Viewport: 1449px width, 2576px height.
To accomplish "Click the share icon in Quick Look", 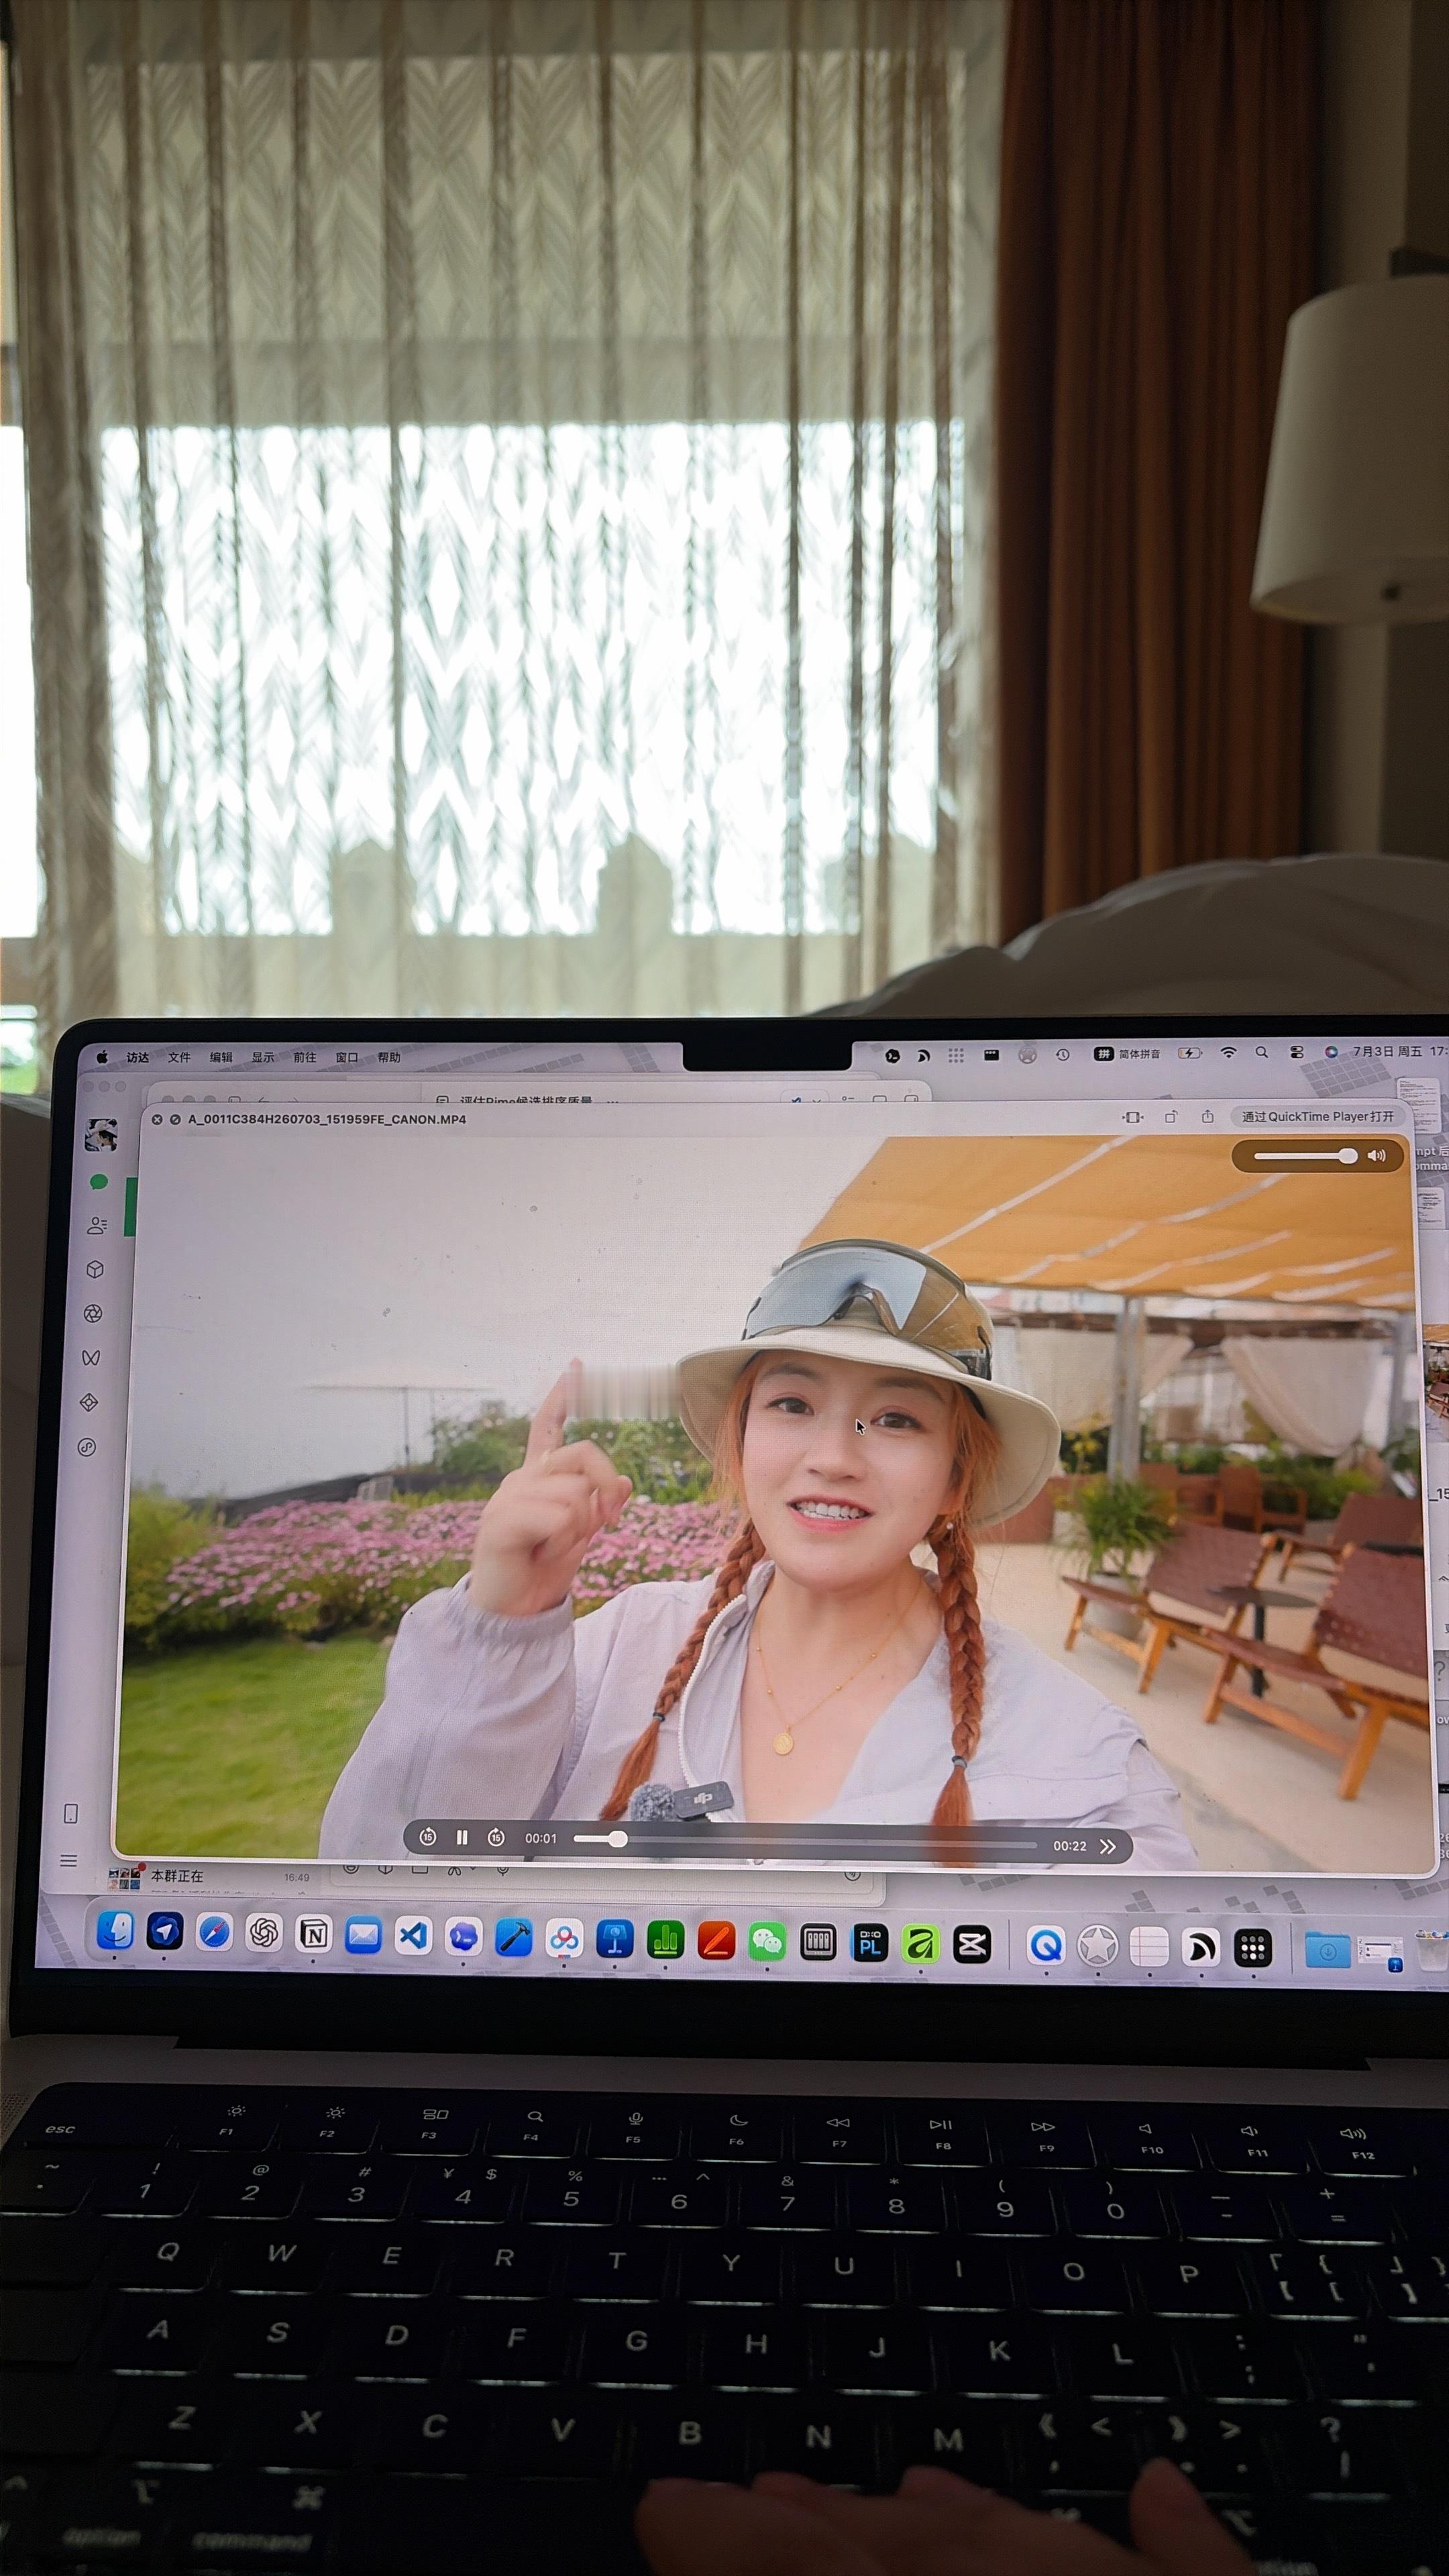I will click(1207, 1117).
